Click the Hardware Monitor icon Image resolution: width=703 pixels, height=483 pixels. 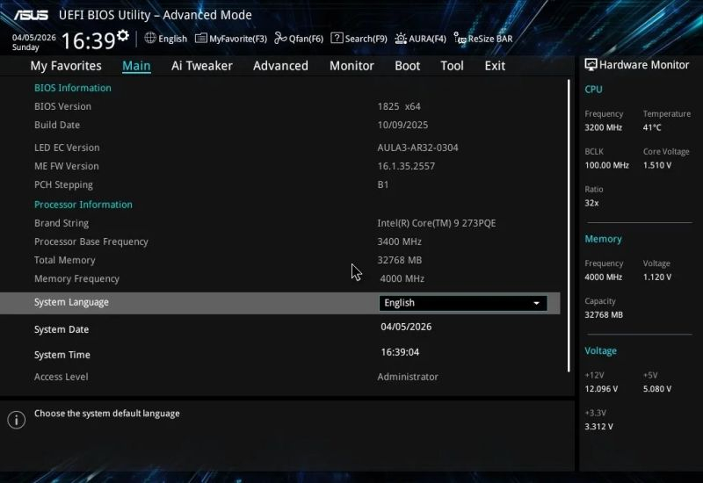591,65
